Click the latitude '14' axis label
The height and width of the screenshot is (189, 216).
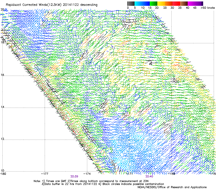[x=2, y=107]
